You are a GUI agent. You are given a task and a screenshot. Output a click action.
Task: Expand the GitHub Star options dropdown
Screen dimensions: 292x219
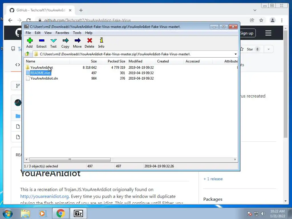tap(268, 49)
